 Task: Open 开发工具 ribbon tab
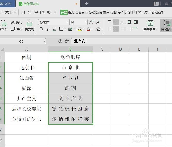(x=131, y=12)
